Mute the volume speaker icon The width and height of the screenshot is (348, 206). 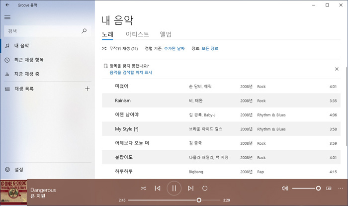(285, 189)
